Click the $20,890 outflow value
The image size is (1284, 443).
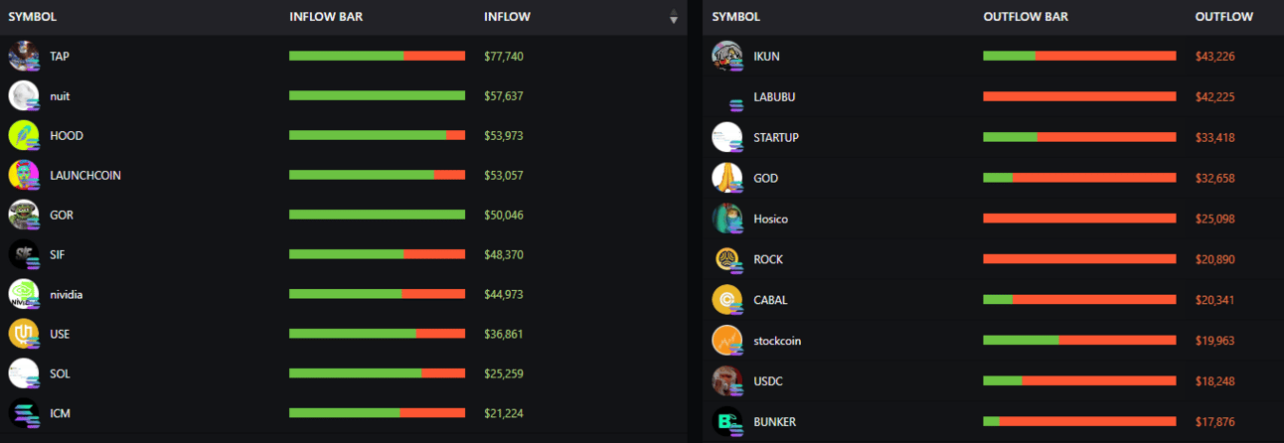1215,260
